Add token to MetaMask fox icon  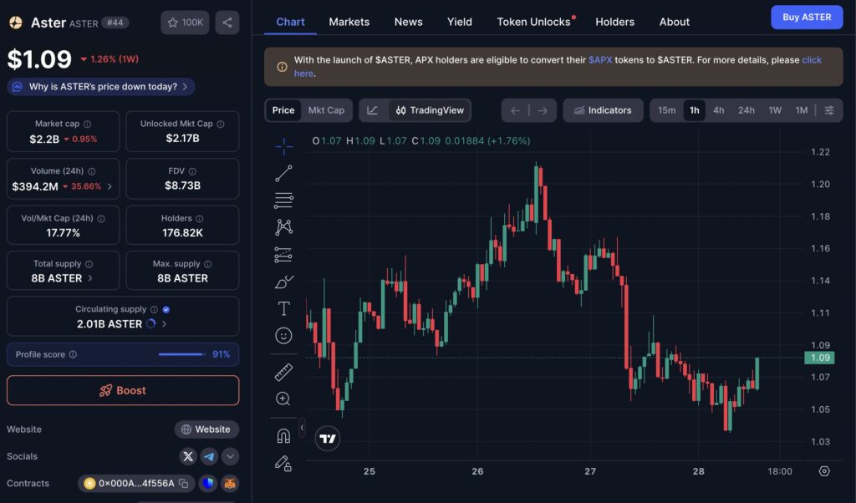click(230, 483)
